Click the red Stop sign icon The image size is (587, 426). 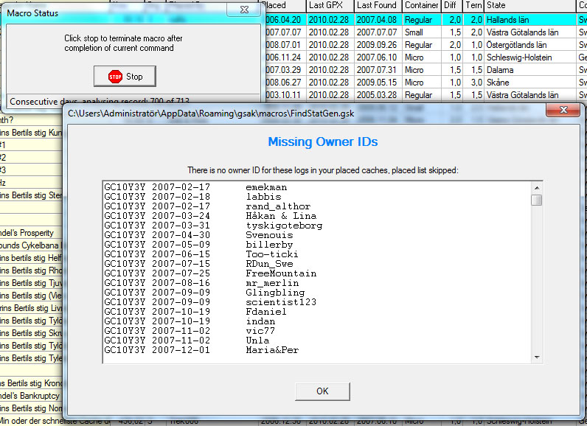[x=115, y=76]
